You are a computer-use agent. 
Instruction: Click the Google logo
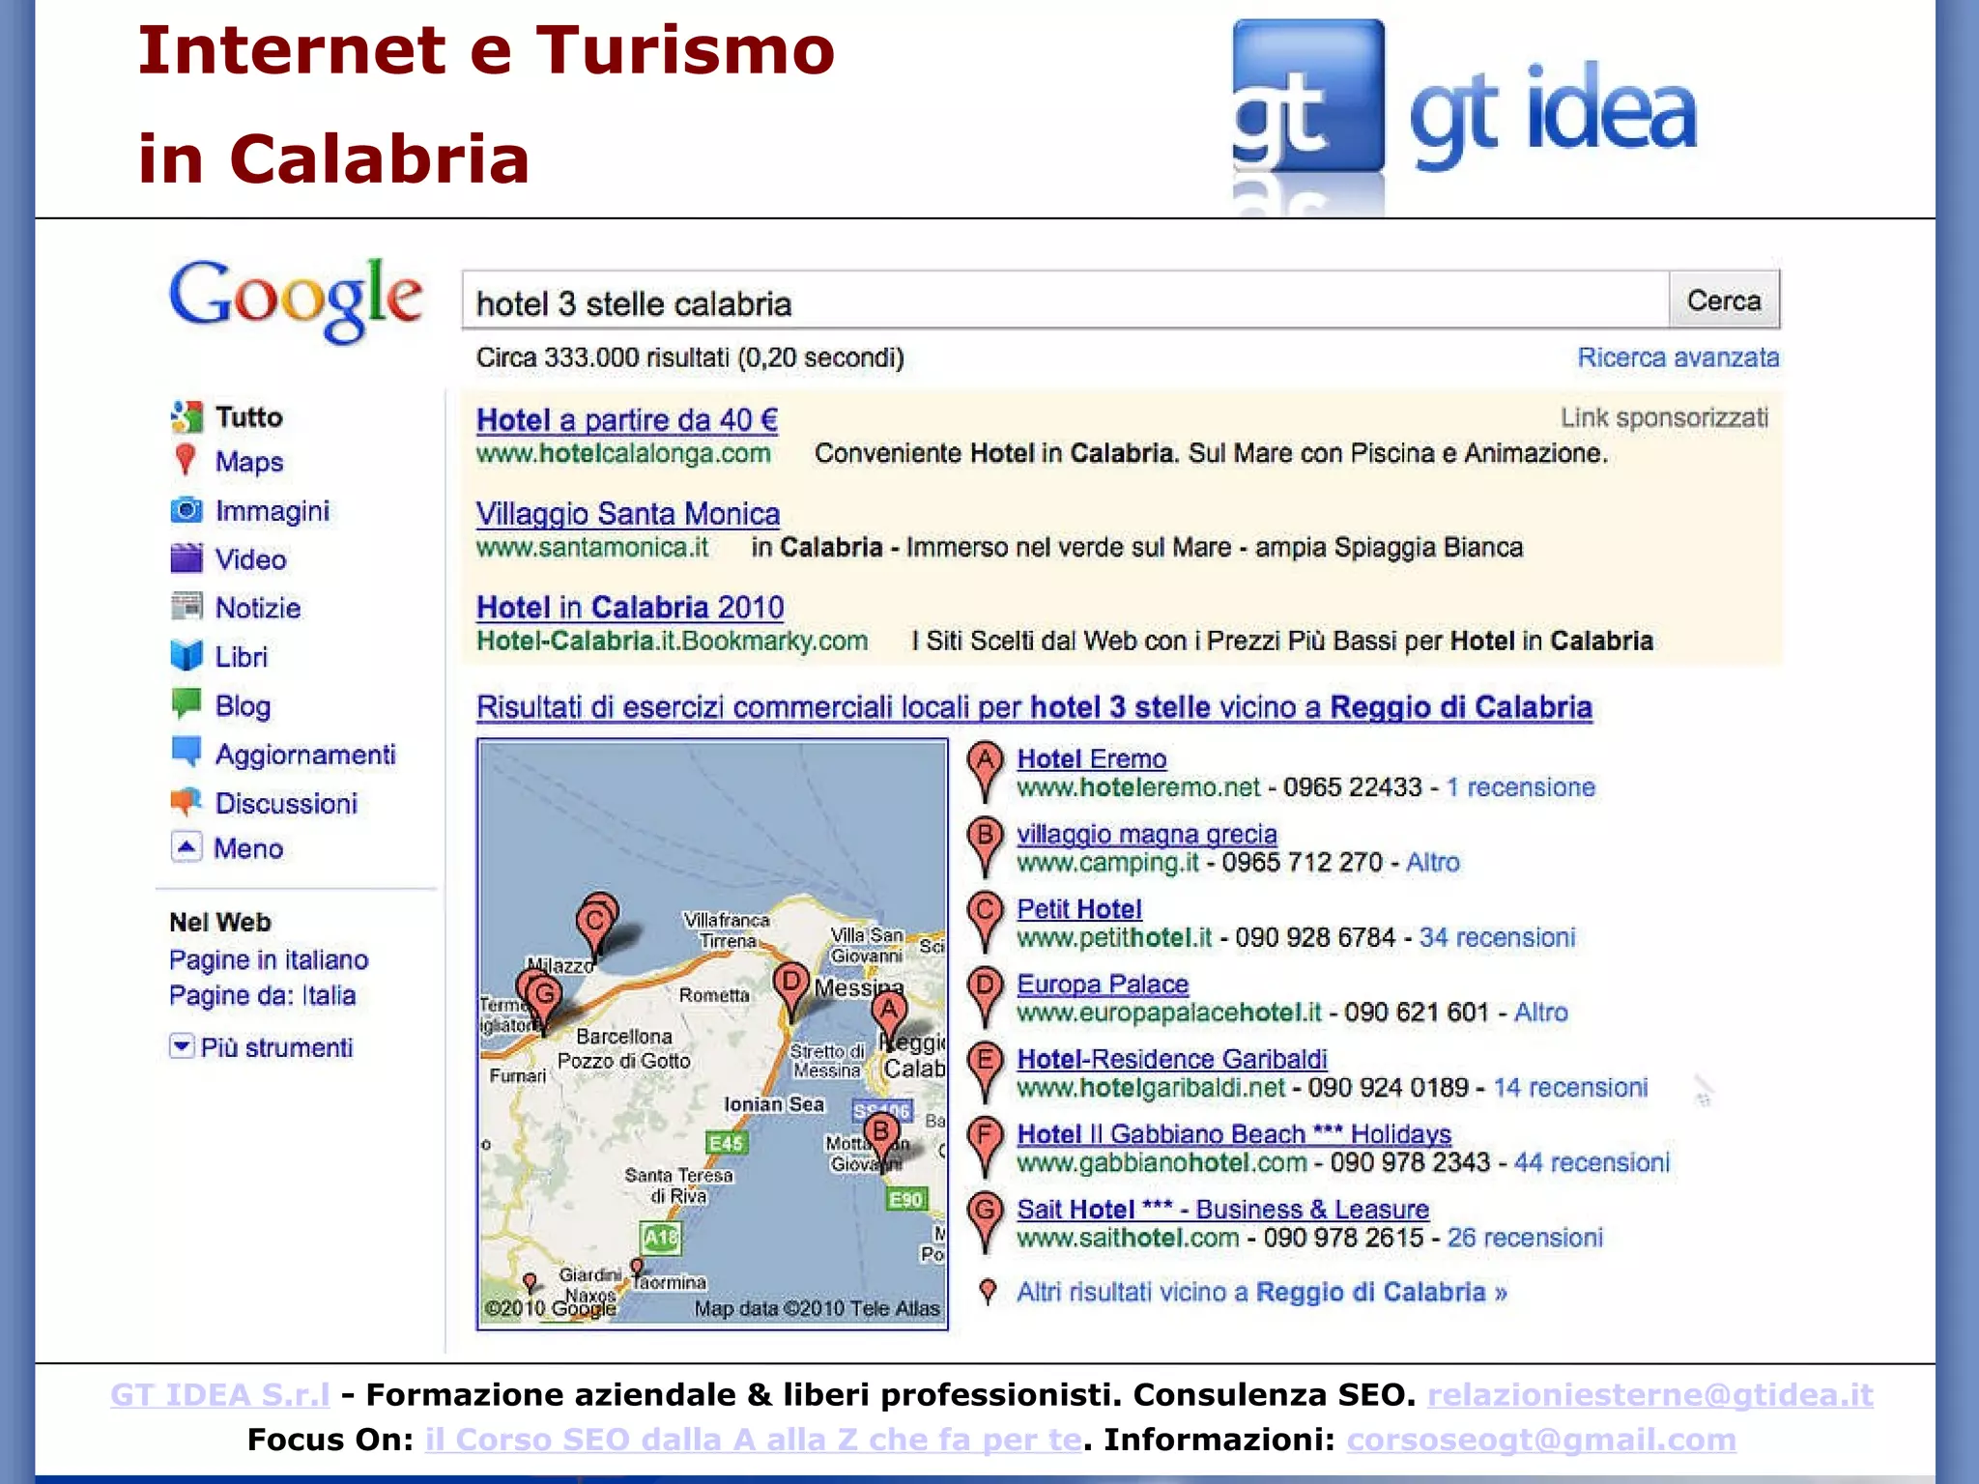tap(296, 300)
